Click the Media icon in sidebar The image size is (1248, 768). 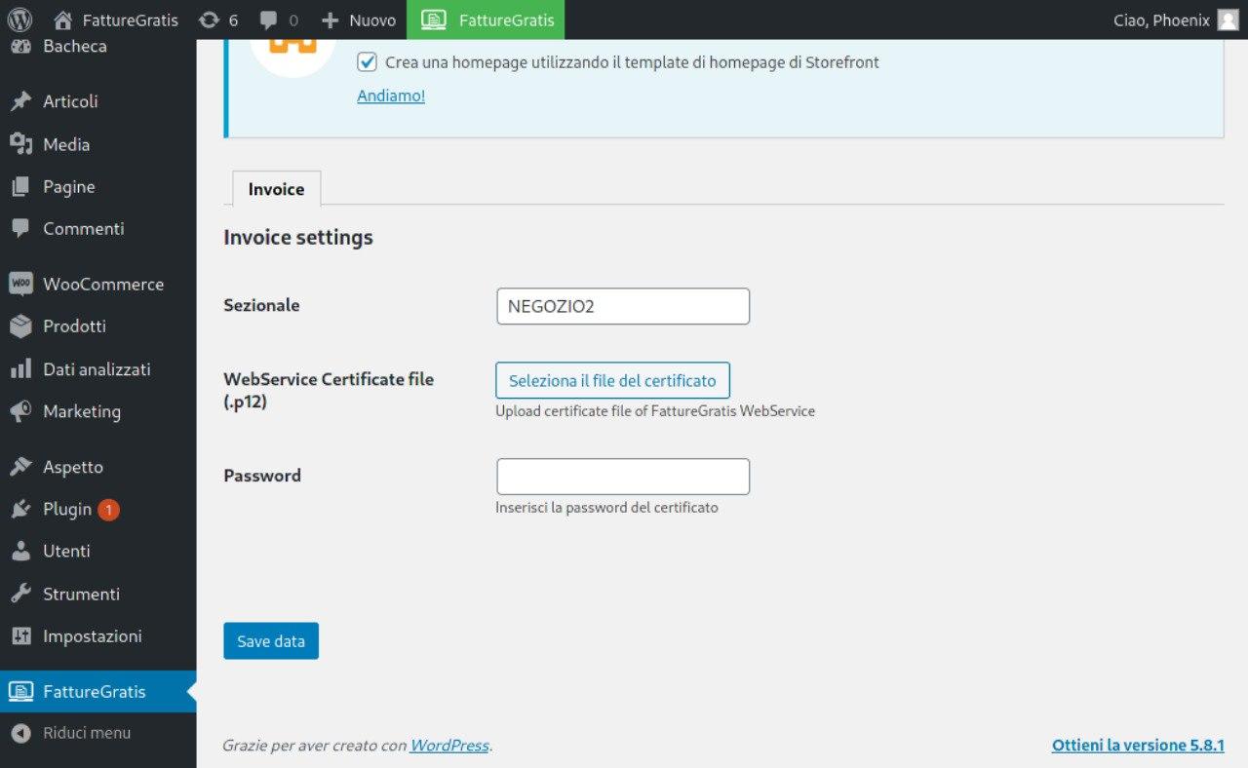(20, 144)
